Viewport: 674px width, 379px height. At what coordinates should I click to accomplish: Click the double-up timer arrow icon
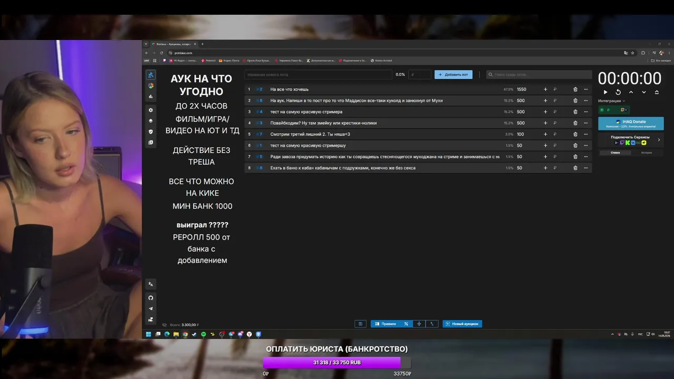pos(657,92)
